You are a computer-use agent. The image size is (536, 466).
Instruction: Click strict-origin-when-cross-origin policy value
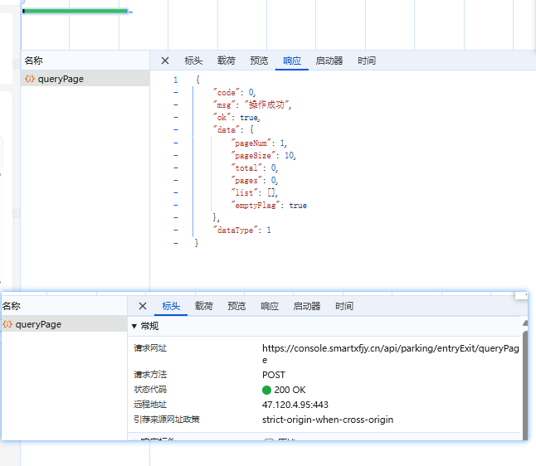(x=328, y=420)
